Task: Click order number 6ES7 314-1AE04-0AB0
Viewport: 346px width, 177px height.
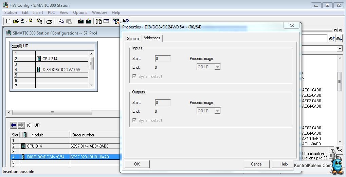Action: coord(90,146)
